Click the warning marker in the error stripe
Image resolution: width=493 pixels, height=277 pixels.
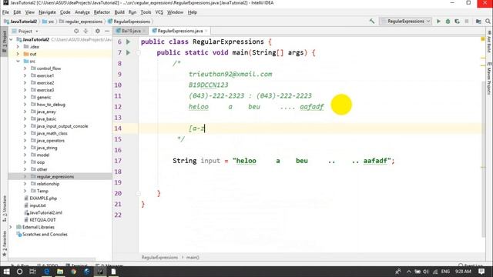click(x=483, y=39)
